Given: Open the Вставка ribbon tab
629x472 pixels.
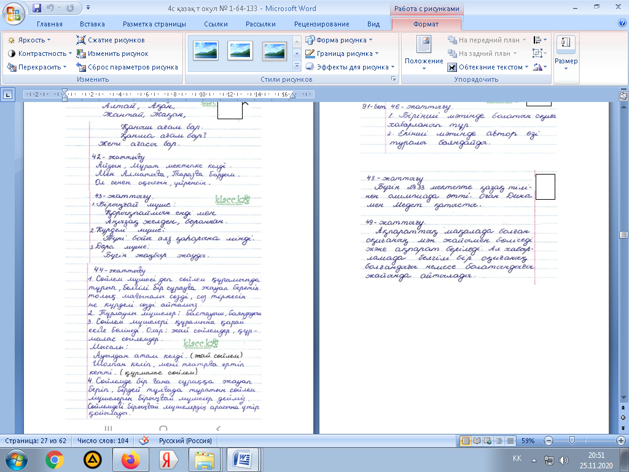Looking at the screenshot, I should (x=92, y=24).
